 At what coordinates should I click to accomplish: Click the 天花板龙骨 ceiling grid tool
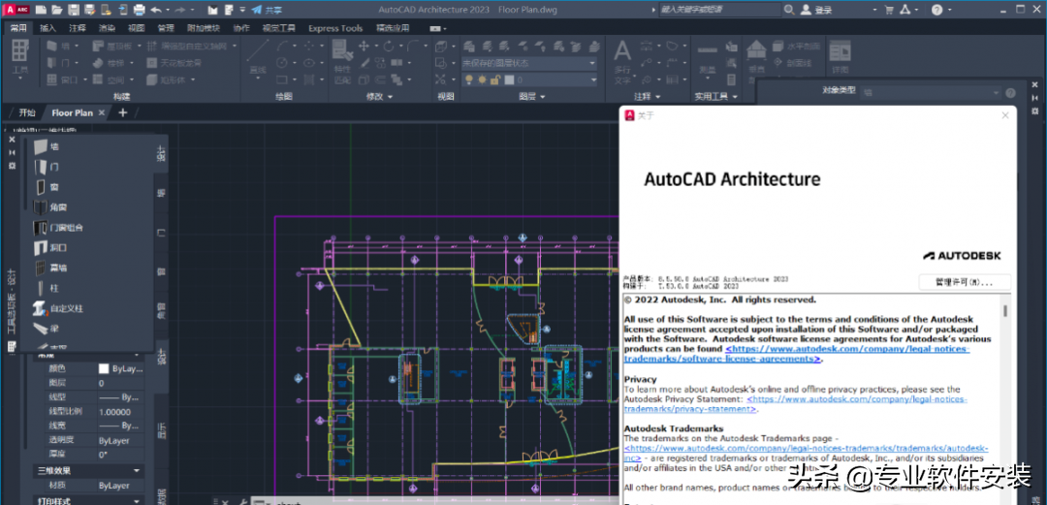pyautogui.click(x=174, y=63)
